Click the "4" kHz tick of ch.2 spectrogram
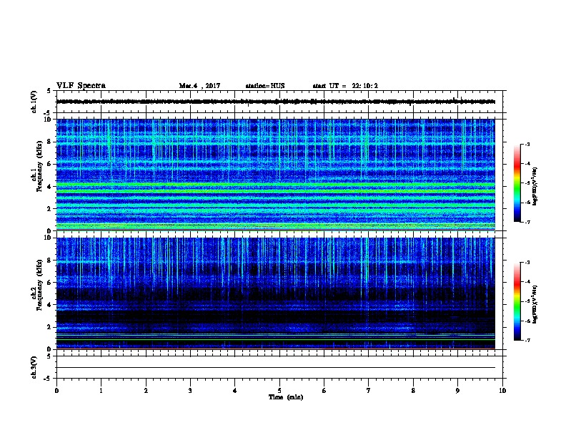The height and width of the screenshot is (438, 566). pyautogui.click(x=50, y=305)
